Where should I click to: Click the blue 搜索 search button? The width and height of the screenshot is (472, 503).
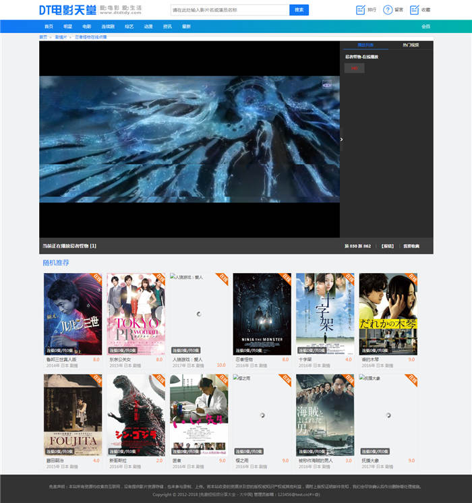[299, 10]
